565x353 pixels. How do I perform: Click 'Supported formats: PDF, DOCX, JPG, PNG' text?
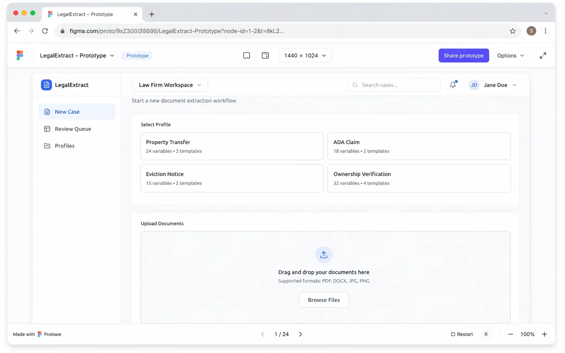click(x=323, y=281)
